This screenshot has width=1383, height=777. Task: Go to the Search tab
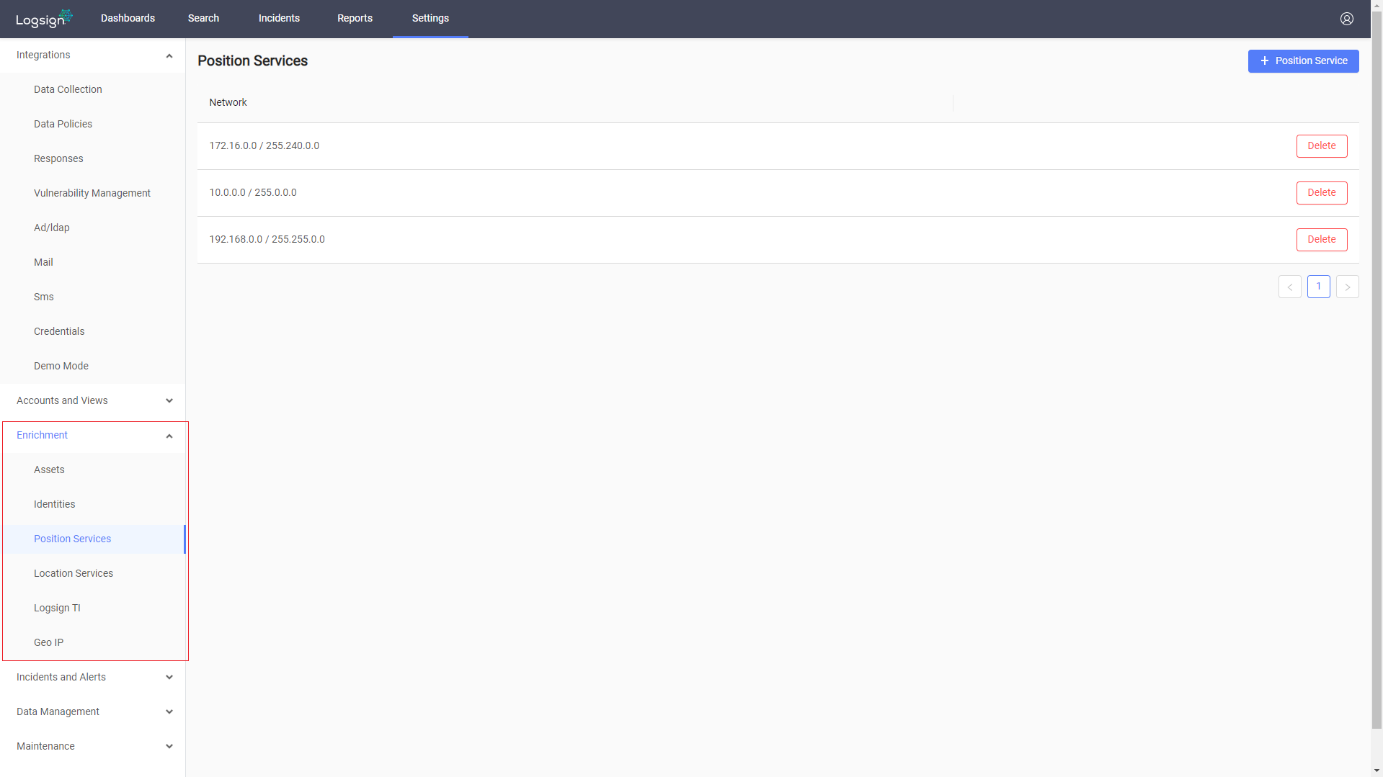click(x=203, y=19)
